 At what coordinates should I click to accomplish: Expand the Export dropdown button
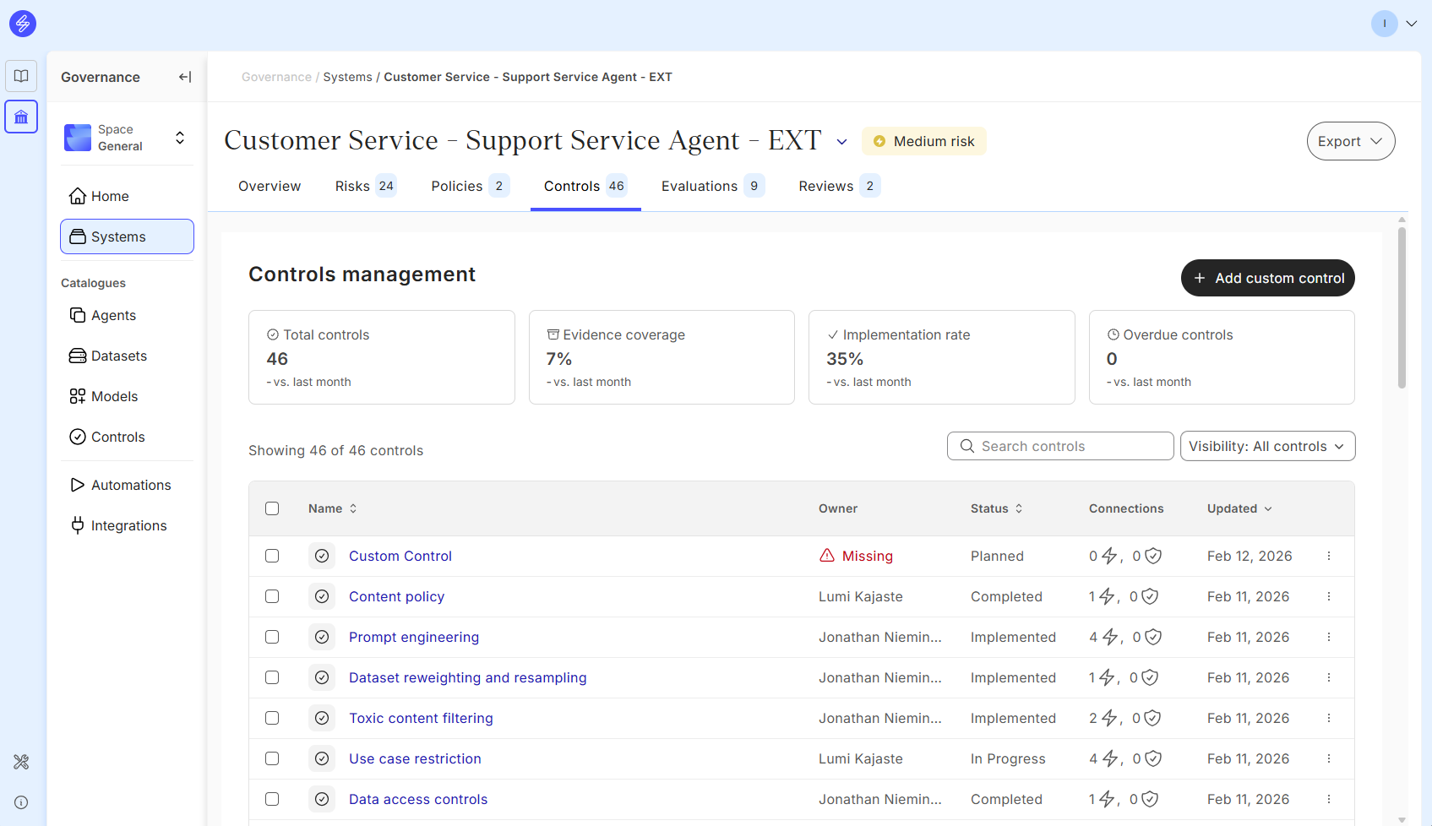(1350, 141)
